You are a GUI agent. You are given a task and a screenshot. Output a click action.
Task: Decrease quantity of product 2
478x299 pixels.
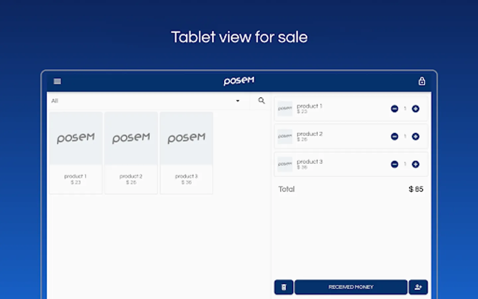click(394, 137)
